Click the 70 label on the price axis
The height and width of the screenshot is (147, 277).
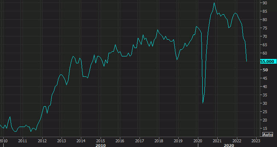pos(265,36)
